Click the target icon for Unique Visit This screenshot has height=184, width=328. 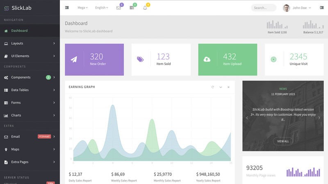coord(273,60)
